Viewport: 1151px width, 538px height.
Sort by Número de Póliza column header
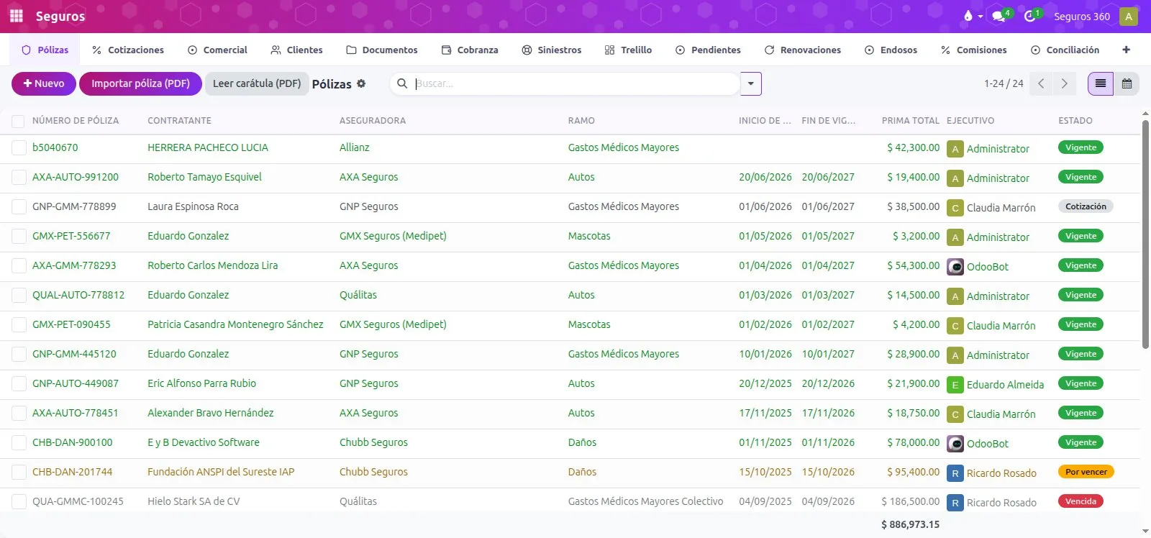pyautogui.click(x=76, y=121)
